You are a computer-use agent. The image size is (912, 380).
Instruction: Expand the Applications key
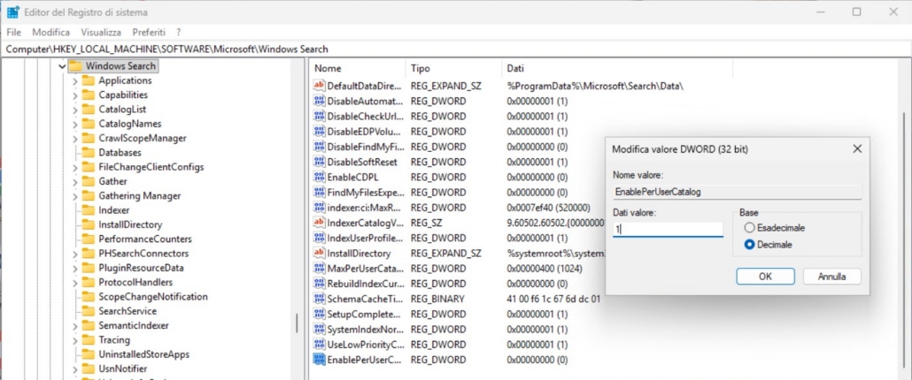[75, 80]
